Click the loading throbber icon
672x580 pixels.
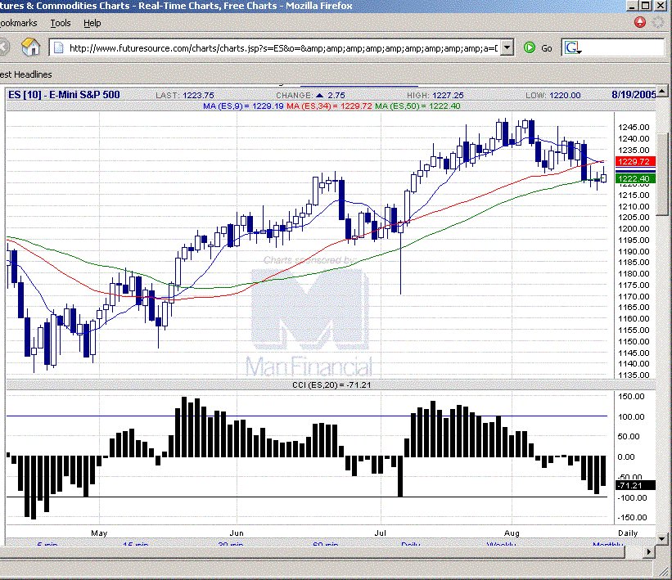(658, 22)
